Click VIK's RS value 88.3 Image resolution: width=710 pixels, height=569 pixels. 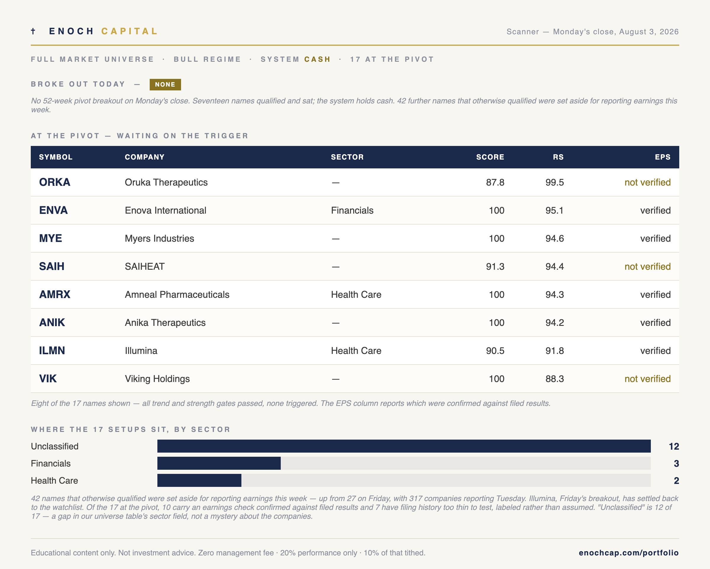click(555, 378)
